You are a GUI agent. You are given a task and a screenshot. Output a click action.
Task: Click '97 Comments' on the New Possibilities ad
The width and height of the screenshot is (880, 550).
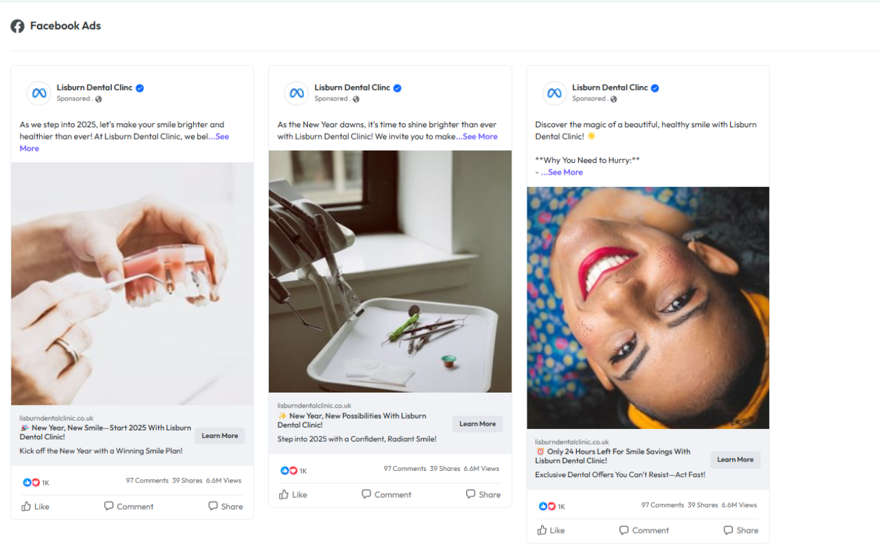coord(405,469)
